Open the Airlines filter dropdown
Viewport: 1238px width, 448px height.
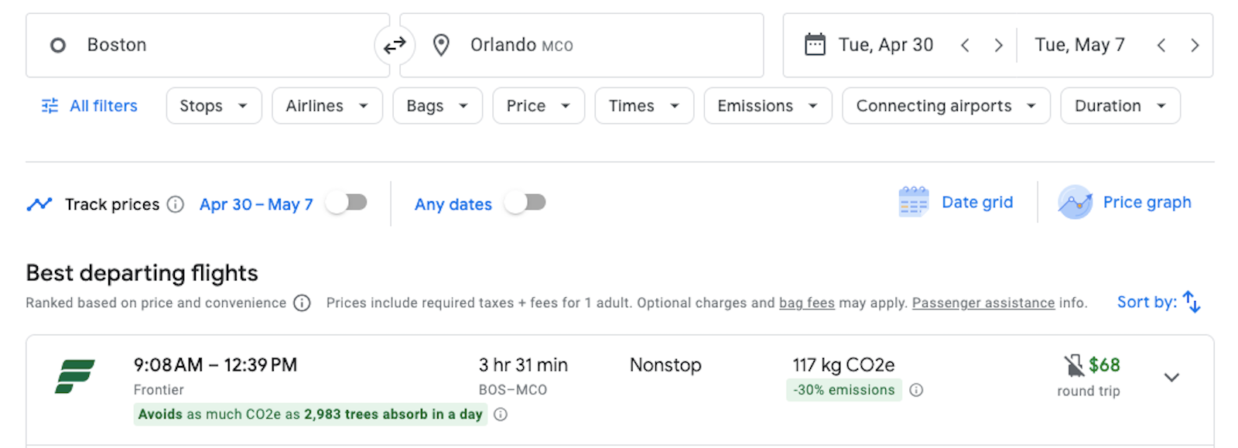coord(327,106)
